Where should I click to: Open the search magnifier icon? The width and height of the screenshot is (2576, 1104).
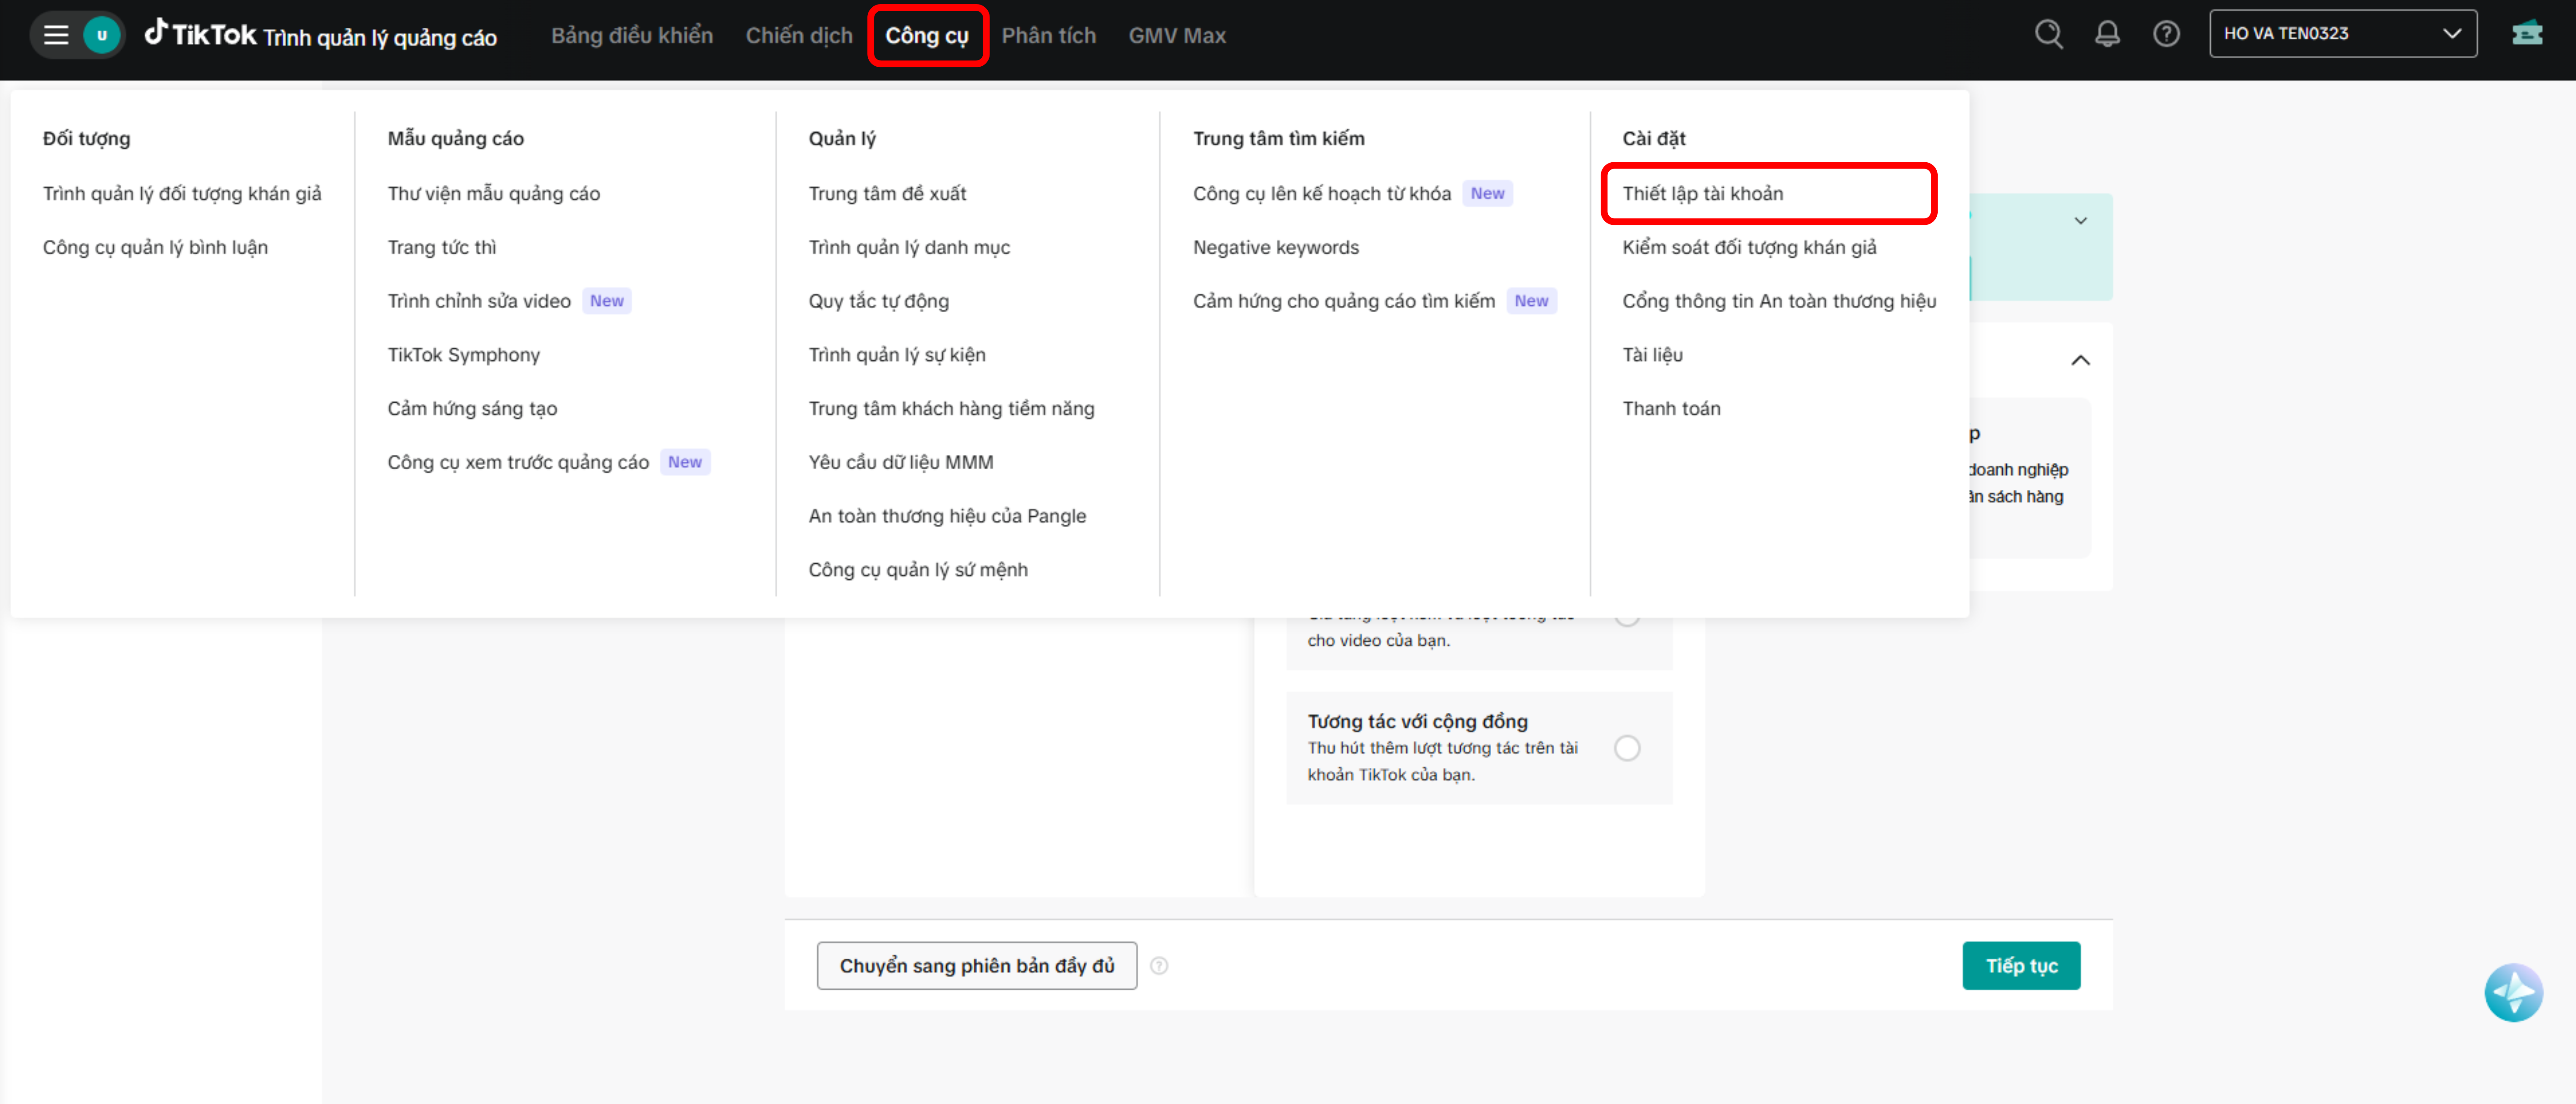(2048, 34)
